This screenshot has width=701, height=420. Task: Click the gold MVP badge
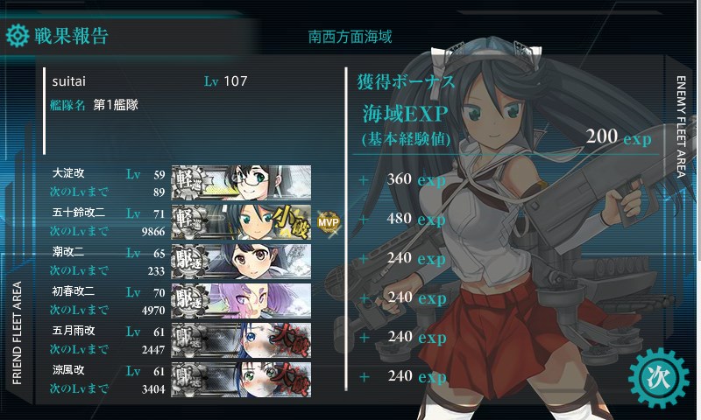pos(329,222)
